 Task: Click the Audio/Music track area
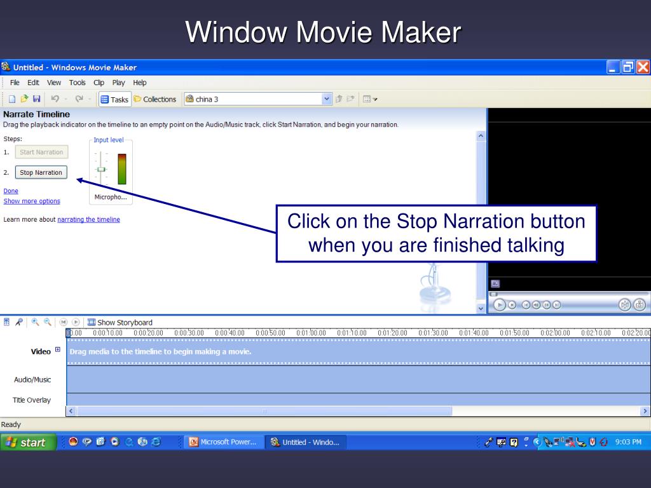pyautogui.click(x=359, y=379)
